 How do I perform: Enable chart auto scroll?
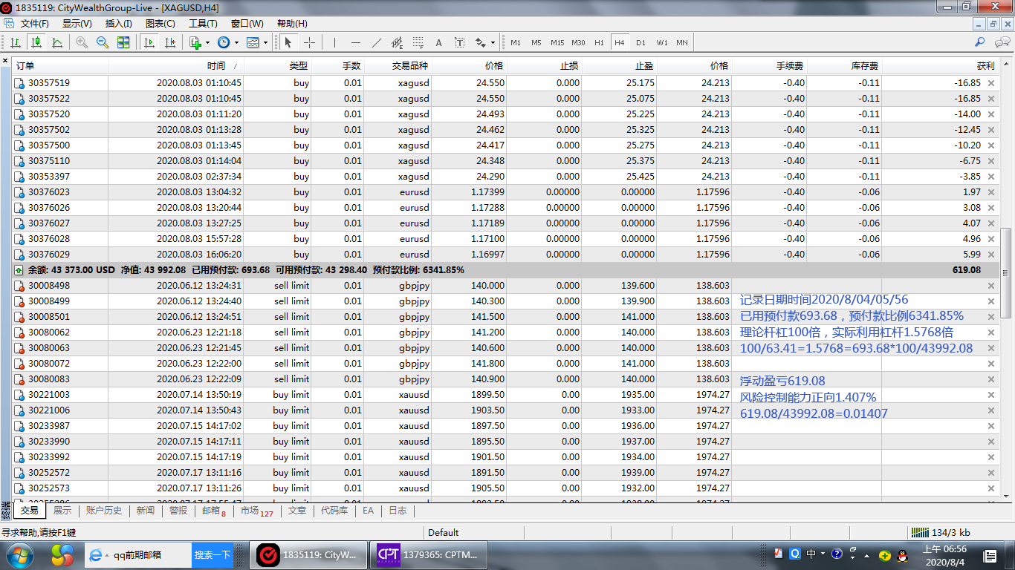[149, 42]
